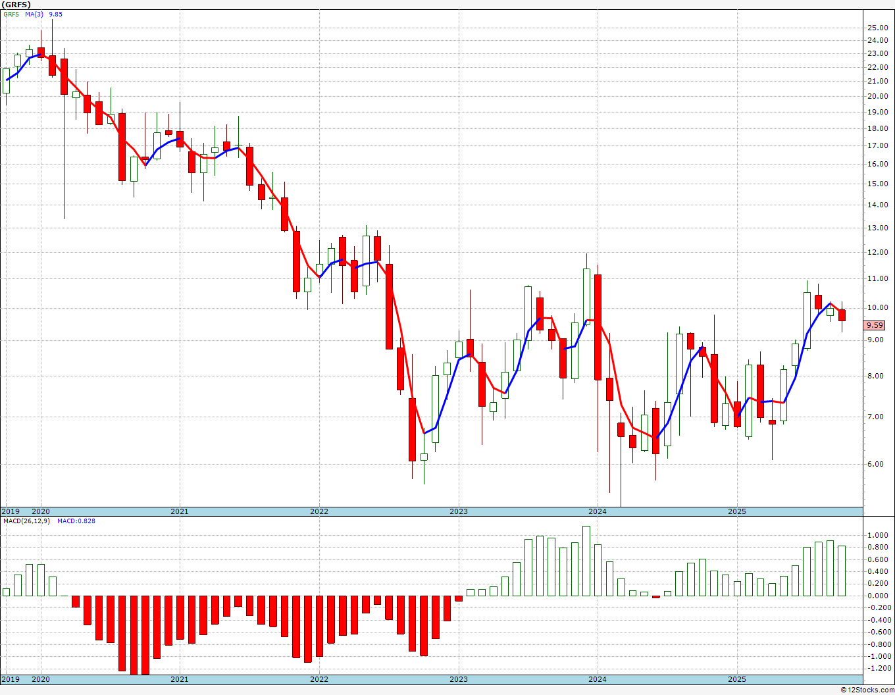
Task: Click the red 9.59 current price tag
Action: [875, 325]
